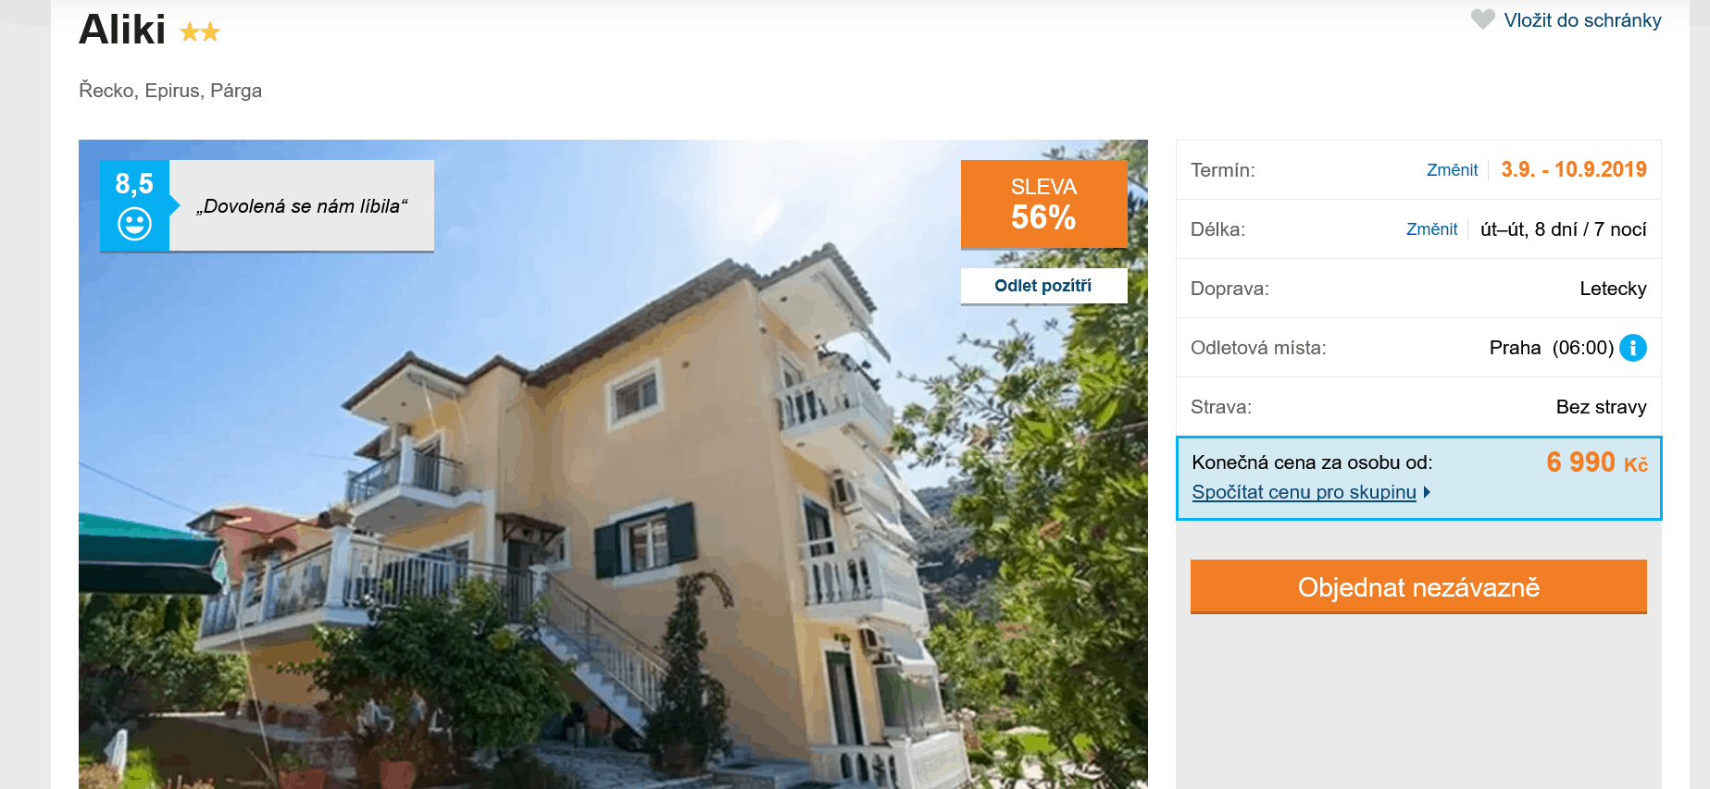Click the Dovolená se nám líbila review quote
Image resolution: width=1710 pixels, height=789 pixels.
302,206
